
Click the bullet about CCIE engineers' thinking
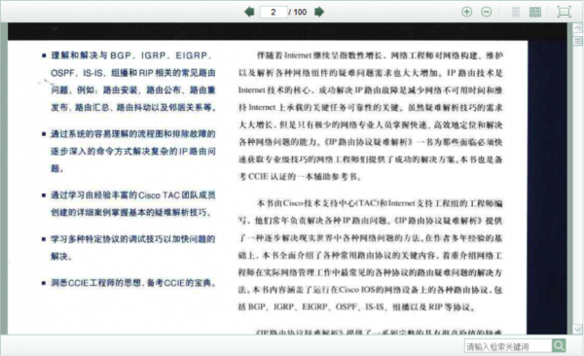128,283
